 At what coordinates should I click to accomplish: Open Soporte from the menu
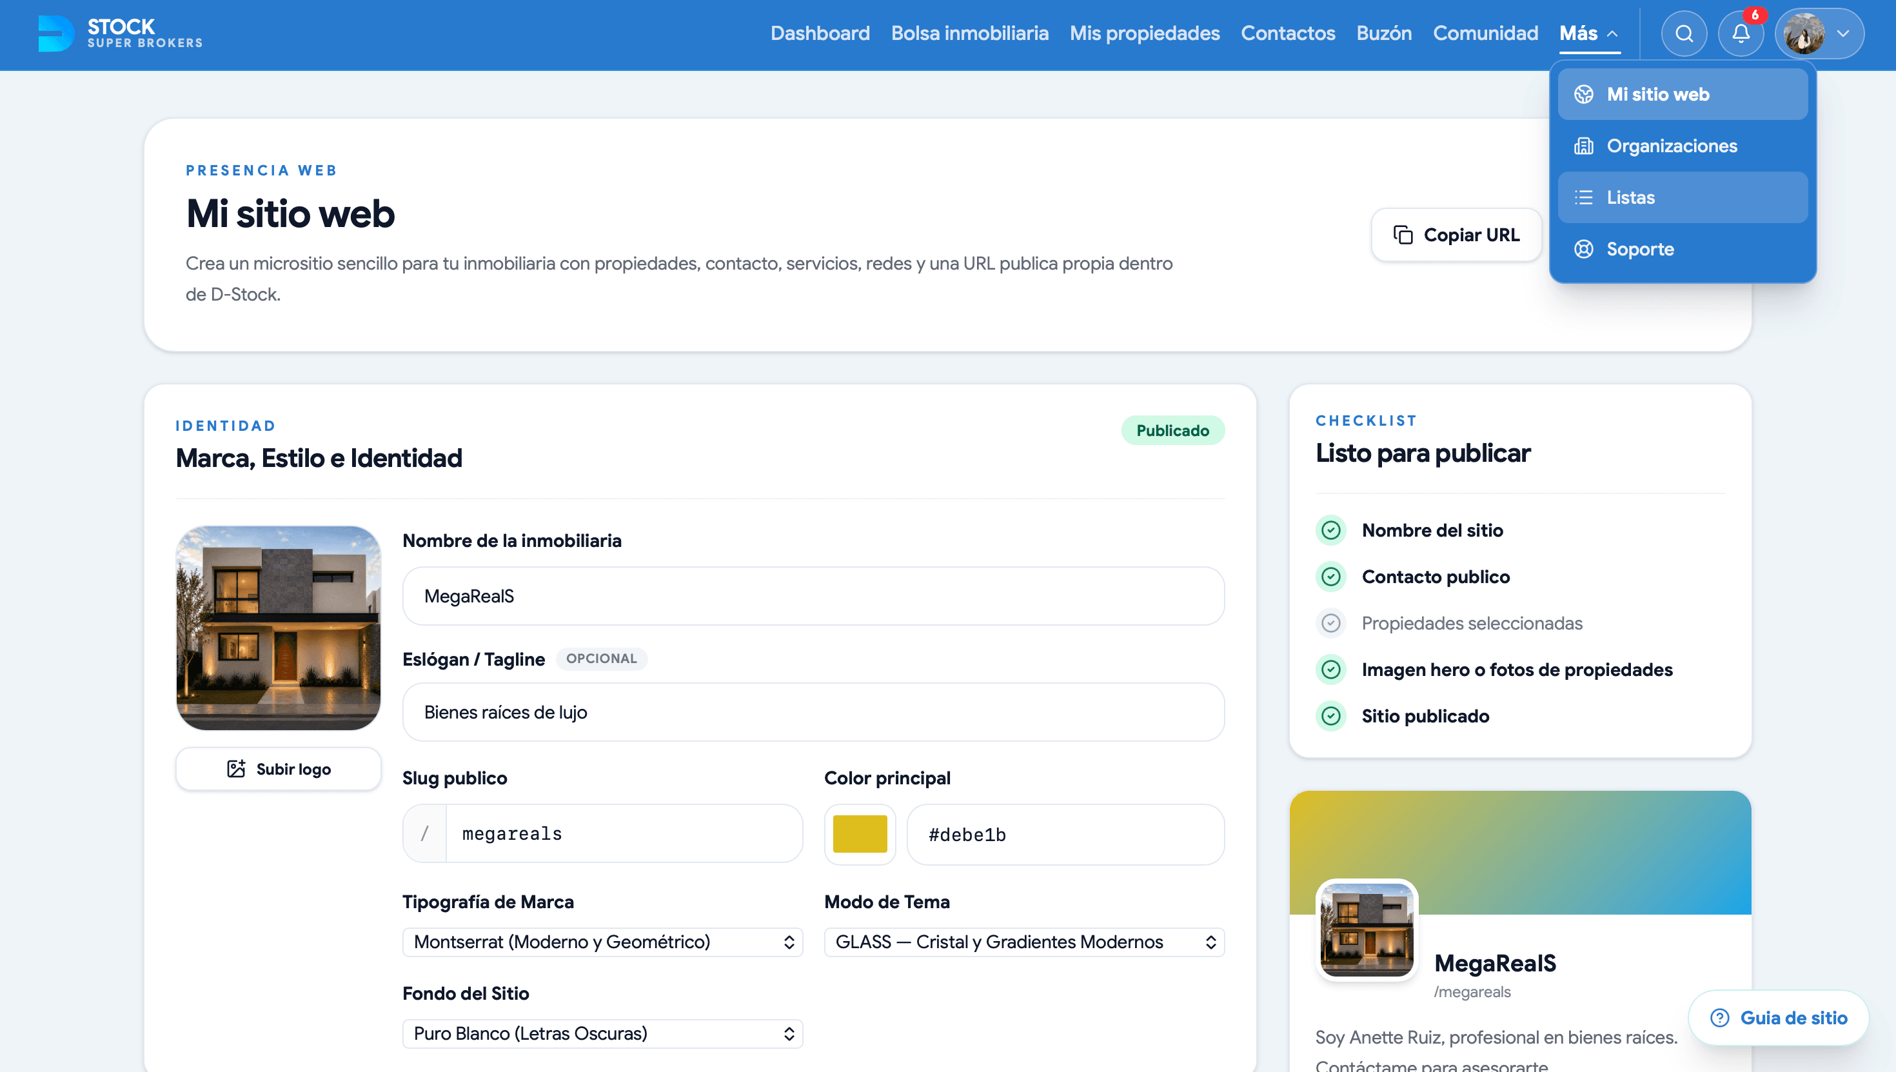pos(1683,249)
